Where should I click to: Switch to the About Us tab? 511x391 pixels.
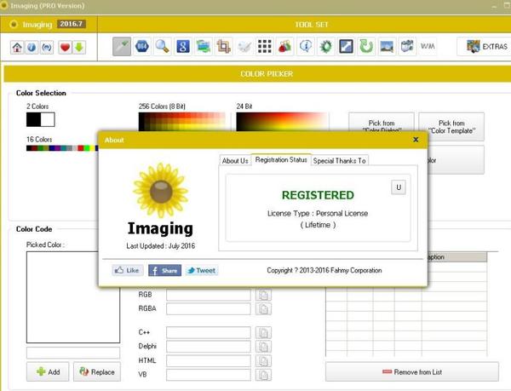coord(235,160)
